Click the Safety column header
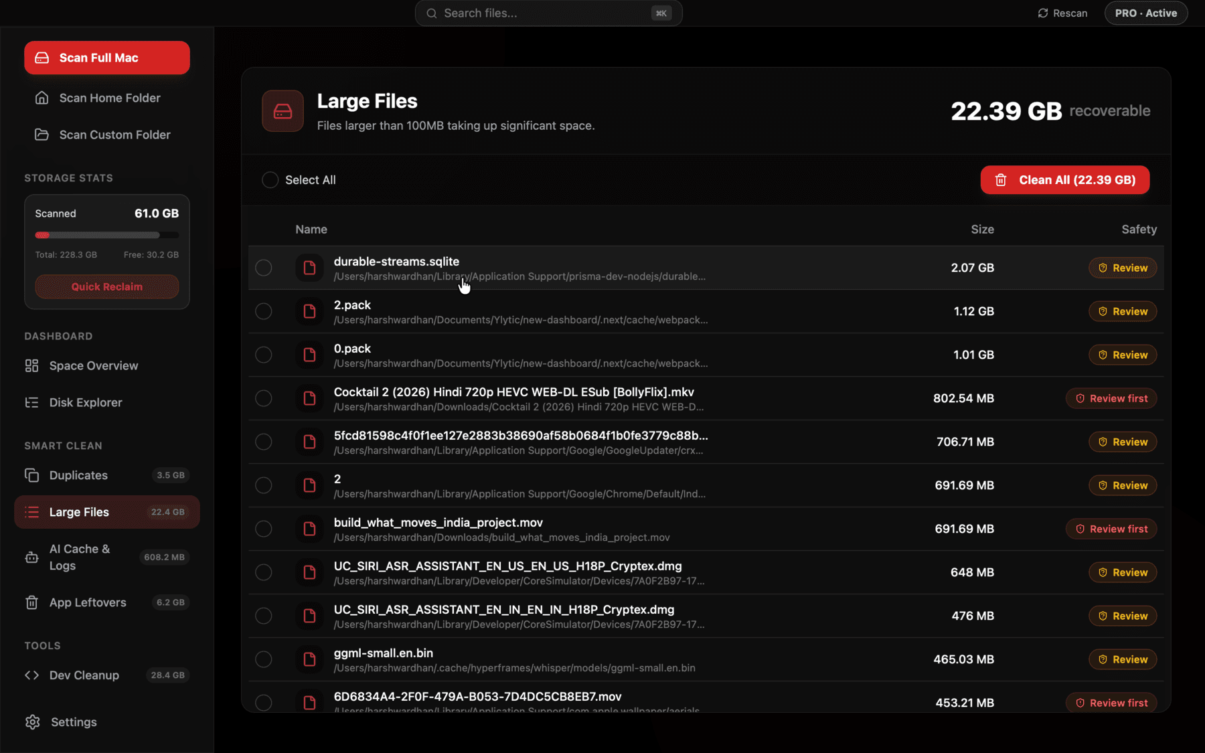Viewport: 1205px width, 753px height. [x=1139, y=230]
